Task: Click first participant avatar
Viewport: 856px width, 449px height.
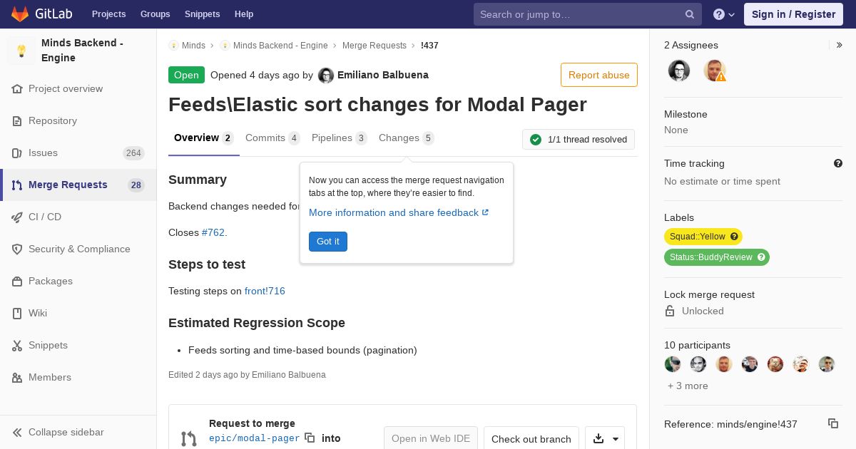Action: [673, 364]
